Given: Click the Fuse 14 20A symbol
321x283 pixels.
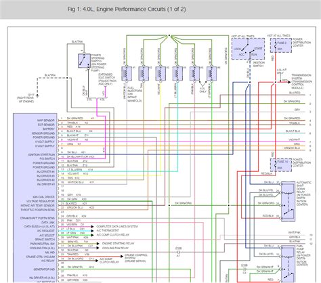Looking at the screenshot, I should (281, 165).
